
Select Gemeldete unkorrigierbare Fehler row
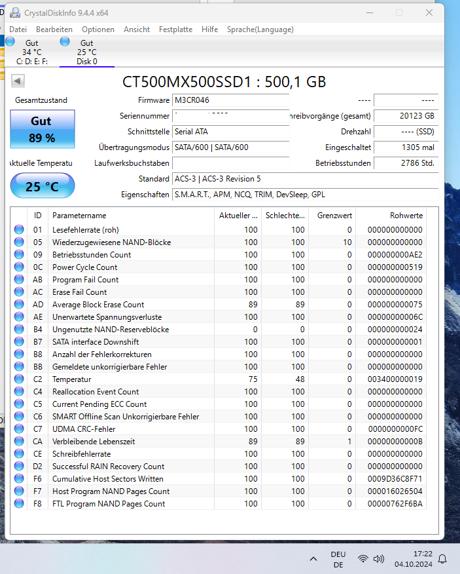coord(219,367)
